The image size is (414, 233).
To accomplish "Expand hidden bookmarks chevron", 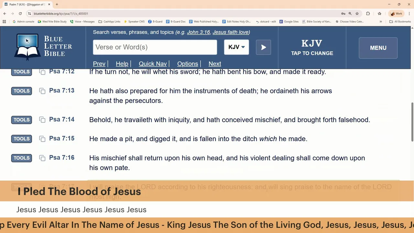I will click(x=381, y=22).
